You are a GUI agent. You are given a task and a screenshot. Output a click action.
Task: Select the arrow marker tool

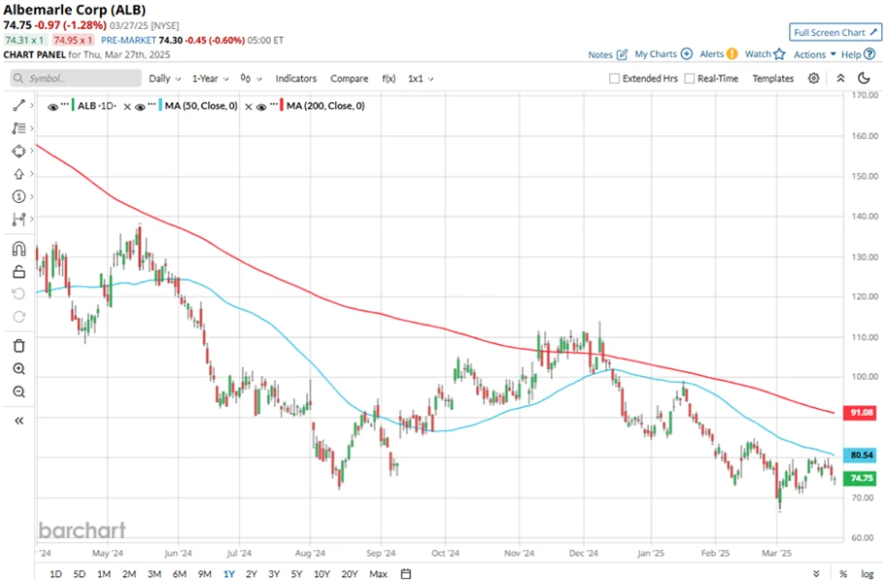point(18,174)
